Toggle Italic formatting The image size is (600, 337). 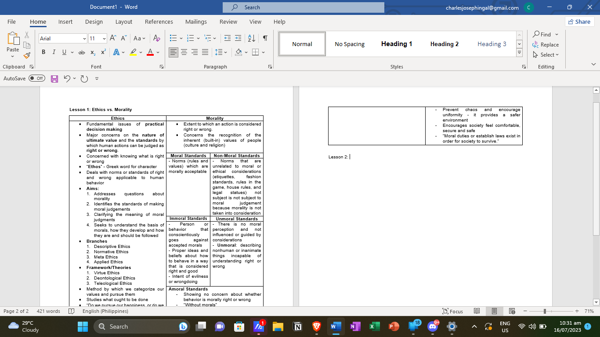(54, 52)
